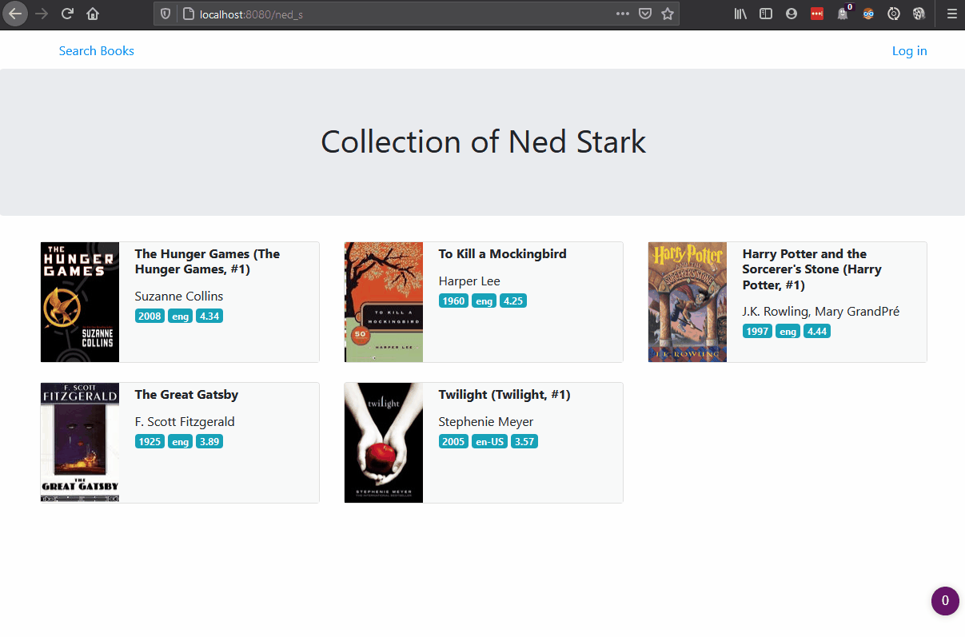The height and width of the screenshot is (637, 965).
Task: Open the Firefox library icon
Action: (x=740, y=14)
